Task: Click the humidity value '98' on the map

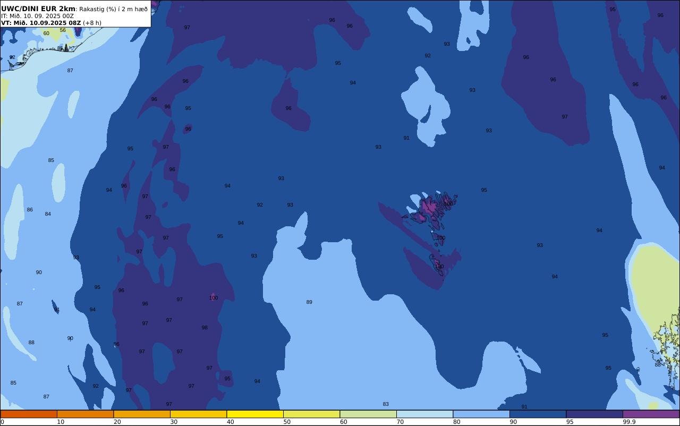Action: click(x=205, y=328)
